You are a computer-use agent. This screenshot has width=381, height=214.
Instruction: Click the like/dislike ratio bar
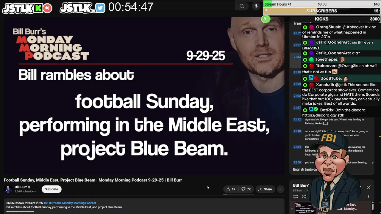pos(239,195)
